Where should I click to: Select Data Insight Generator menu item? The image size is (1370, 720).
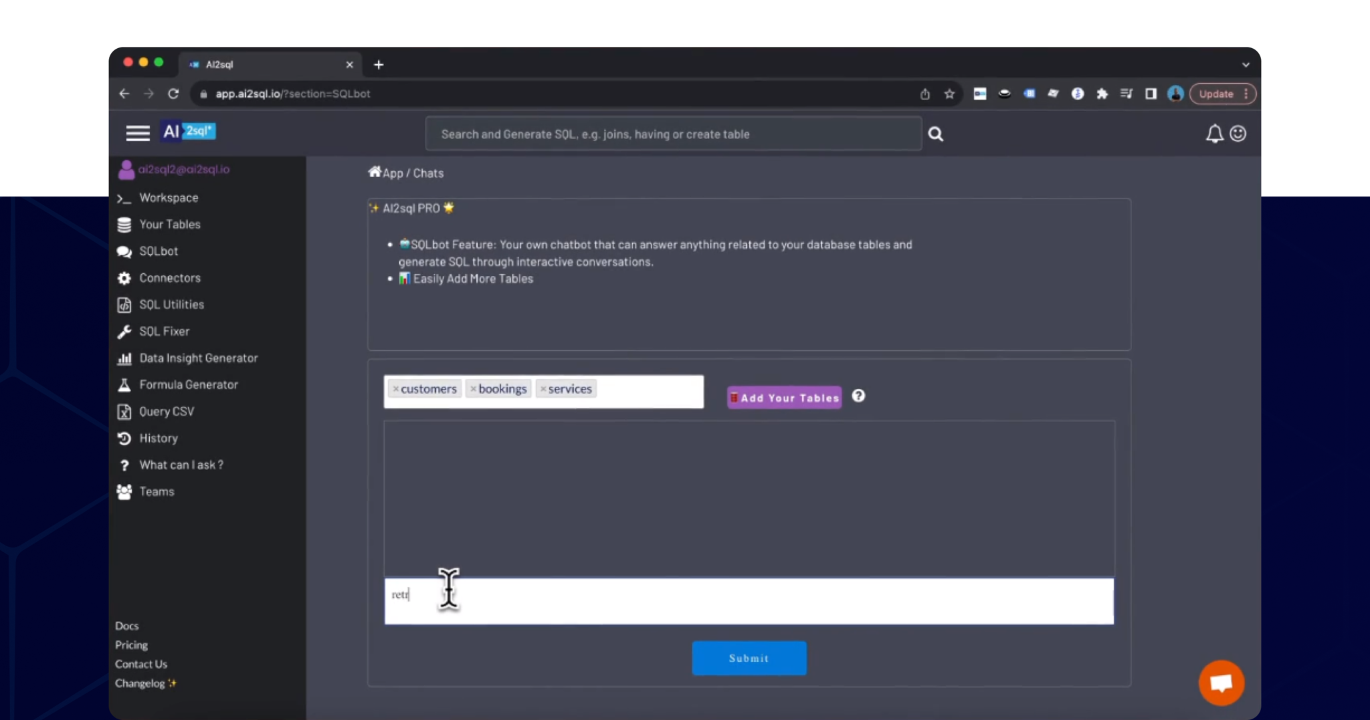tap(198, 358)
